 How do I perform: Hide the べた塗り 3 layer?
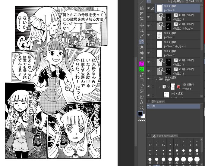coord(149,62)
